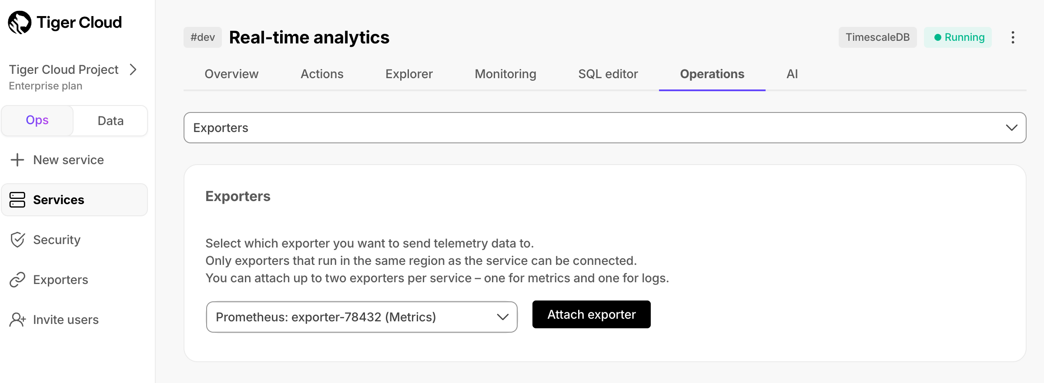
Task: Switch to the Overview tab
Action: [231, 74]
